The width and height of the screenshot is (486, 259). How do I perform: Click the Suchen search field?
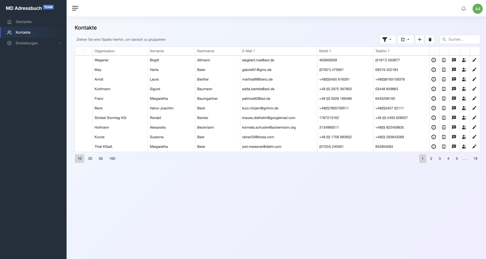click(462, 39)
